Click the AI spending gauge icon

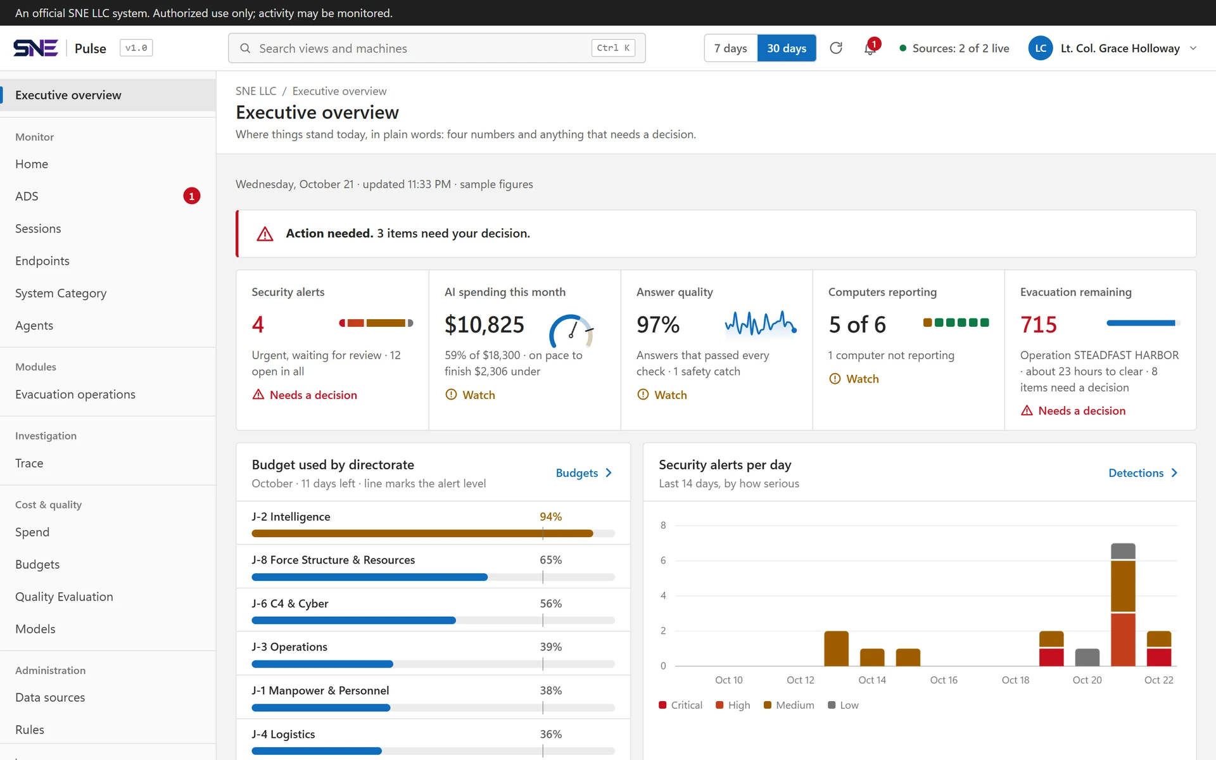pyautogui.click(x=571, y=330)
